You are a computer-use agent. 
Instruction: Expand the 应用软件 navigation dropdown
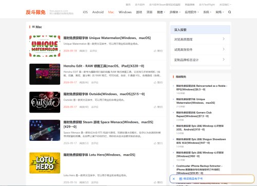point(192,12)
